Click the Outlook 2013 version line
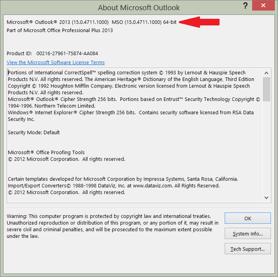The width and height of the screenshot is (278, 277). coord(92,22)
